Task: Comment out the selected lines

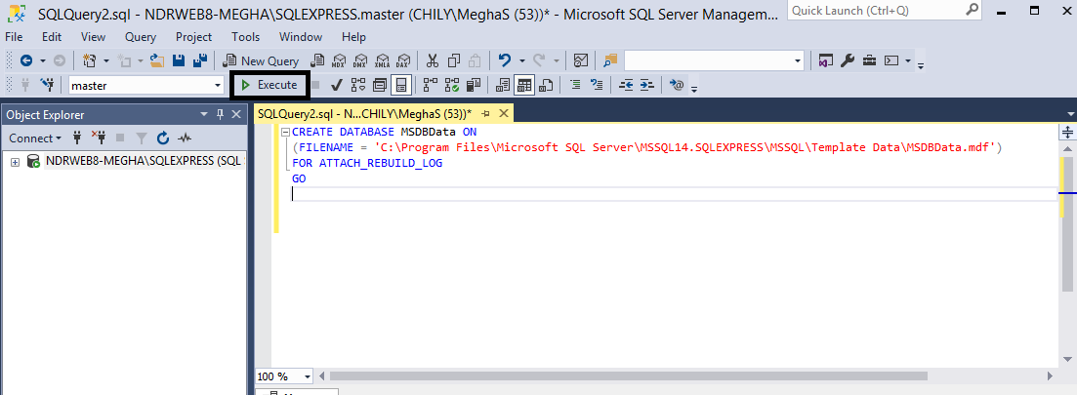Action: (575, 85)
